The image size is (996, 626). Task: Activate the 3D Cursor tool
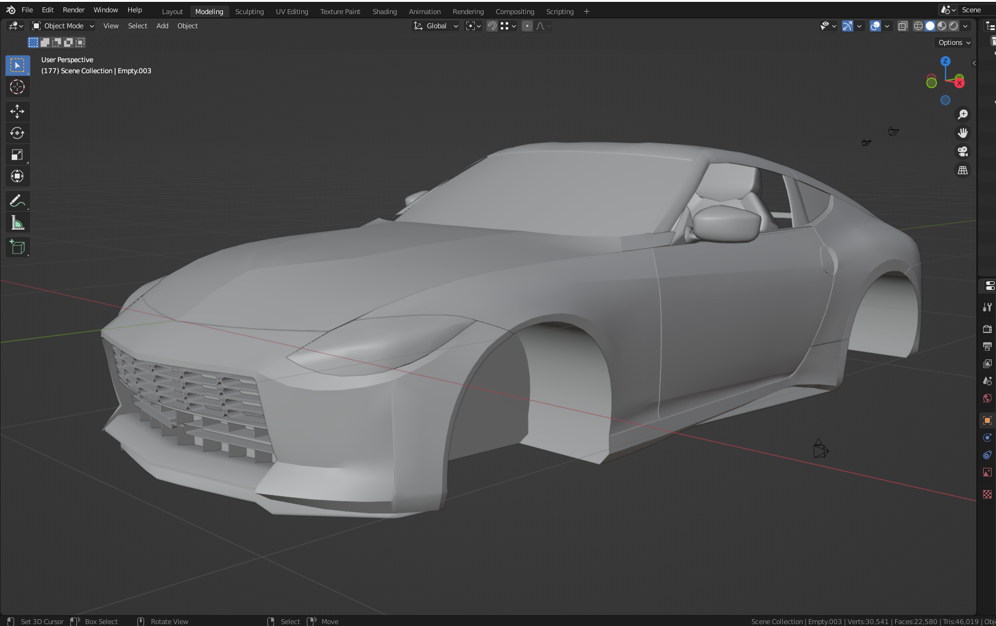click(17, 87)
